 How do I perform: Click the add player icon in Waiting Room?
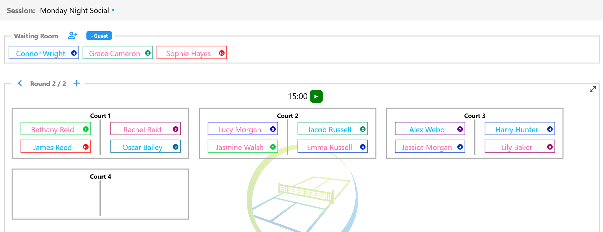click(72, 36)
